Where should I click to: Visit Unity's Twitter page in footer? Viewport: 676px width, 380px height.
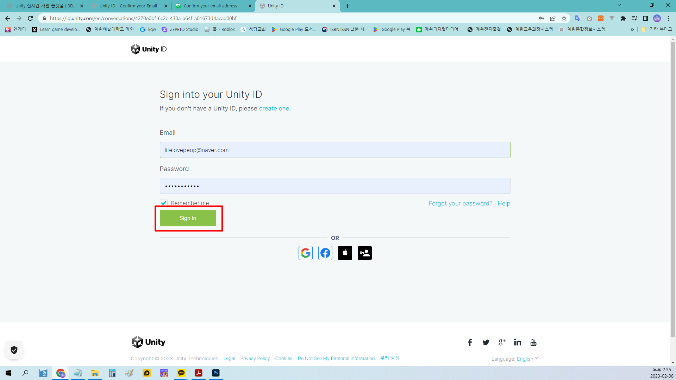[486, 342]
